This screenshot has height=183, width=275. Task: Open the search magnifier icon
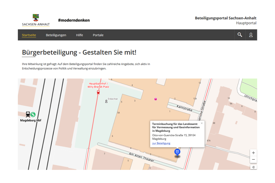click(240, 35)
